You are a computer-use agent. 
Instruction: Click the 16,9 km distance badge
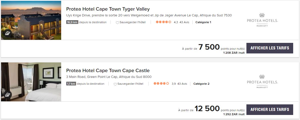[x=72, y=22]
